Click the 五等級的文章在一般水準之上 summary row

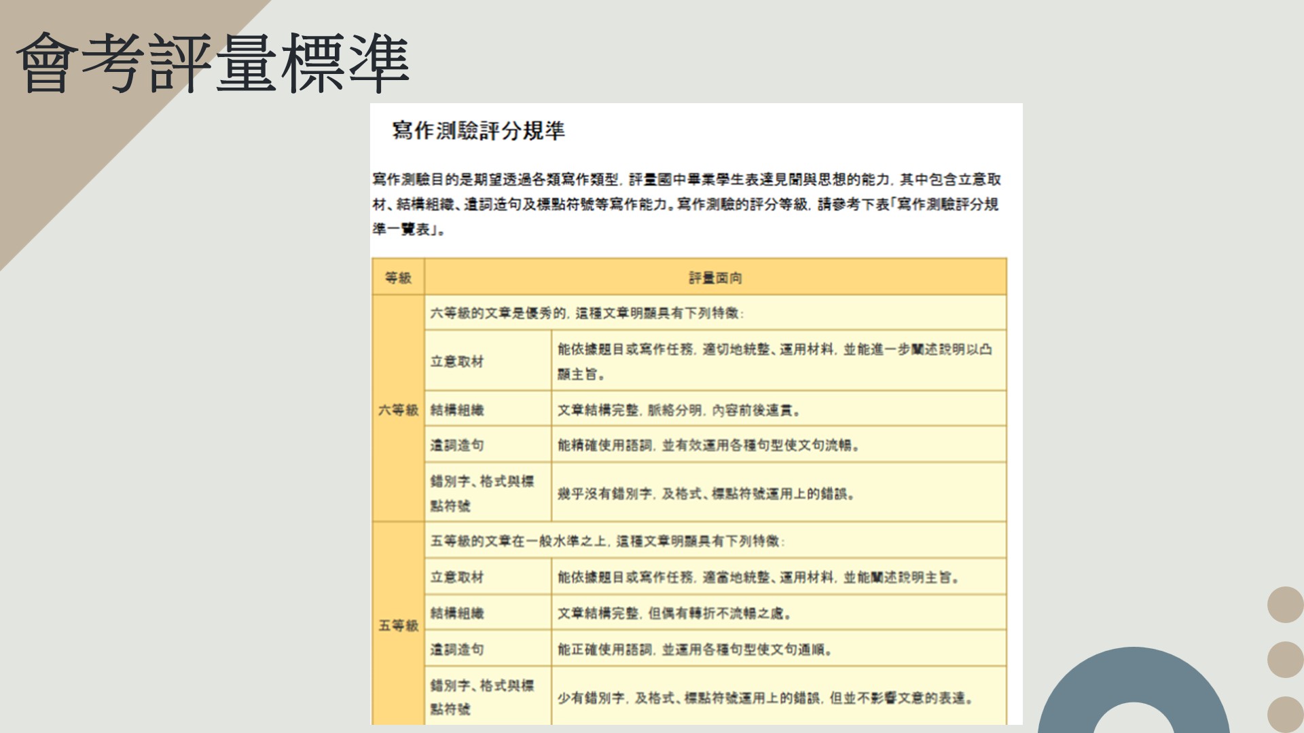pos(608,541)
